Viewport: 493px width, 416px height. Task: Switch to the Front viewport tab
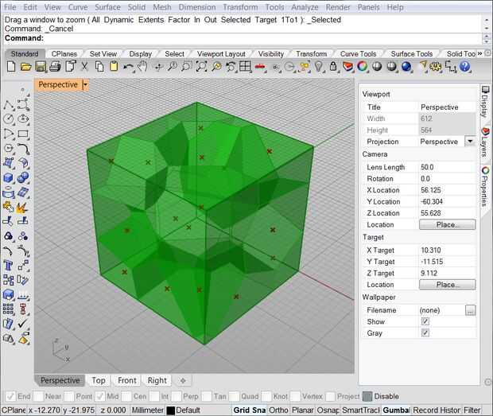point(127,380)
